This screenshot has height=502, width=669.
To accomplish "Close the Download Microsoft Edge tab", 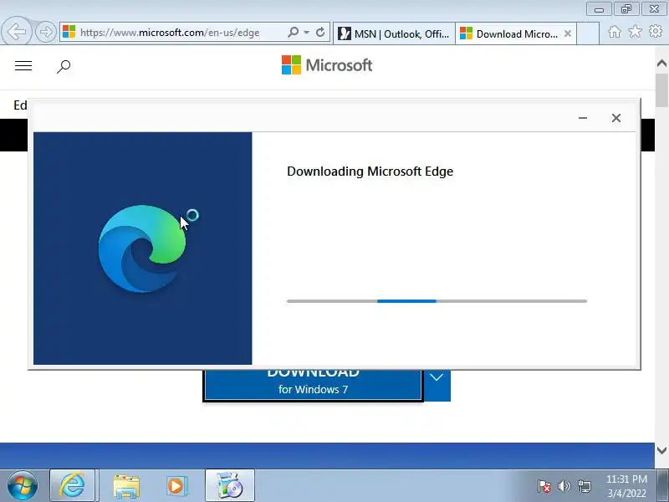I will [x=568, y=33].
